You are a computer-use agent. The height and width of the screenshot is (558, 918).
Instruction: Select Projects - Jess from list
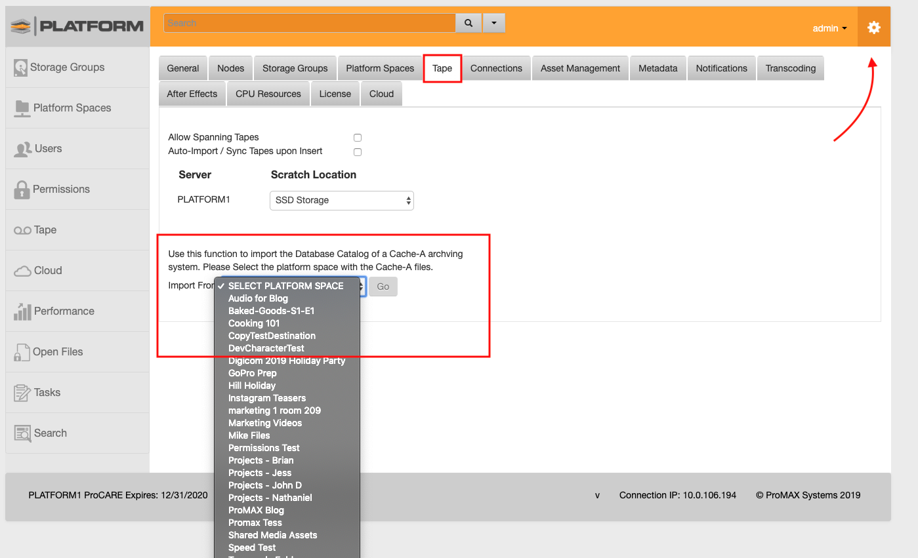click(287, 473)
